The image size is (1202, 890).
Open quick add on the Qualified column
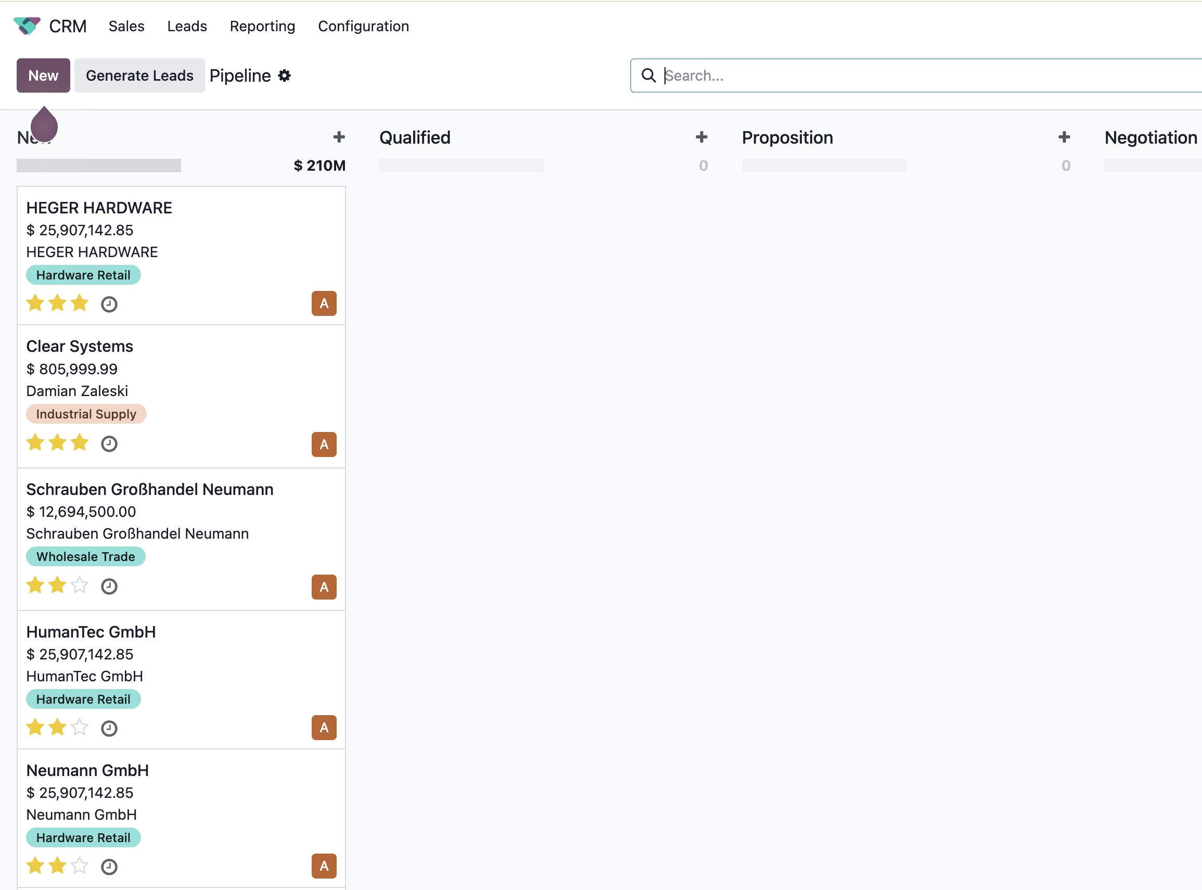[x=701, y=137]
